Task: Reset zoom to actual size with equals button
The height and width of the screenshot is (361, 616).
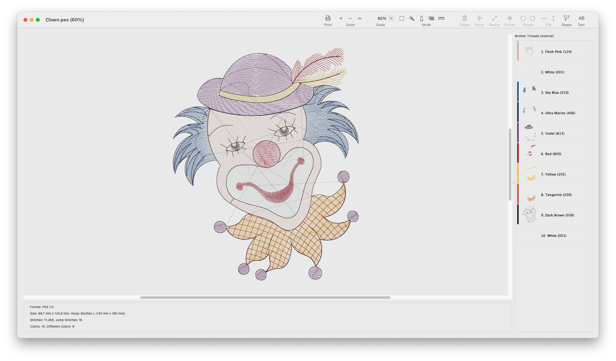Action: pyautogui.click(x=359, y=19)
